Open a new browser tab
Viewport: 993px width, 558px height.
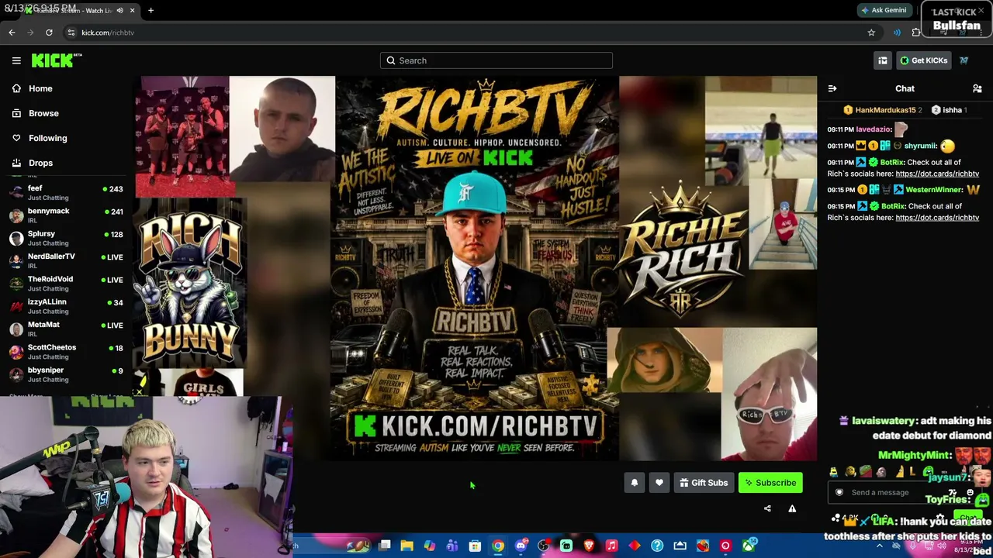[x=151, y=11]
